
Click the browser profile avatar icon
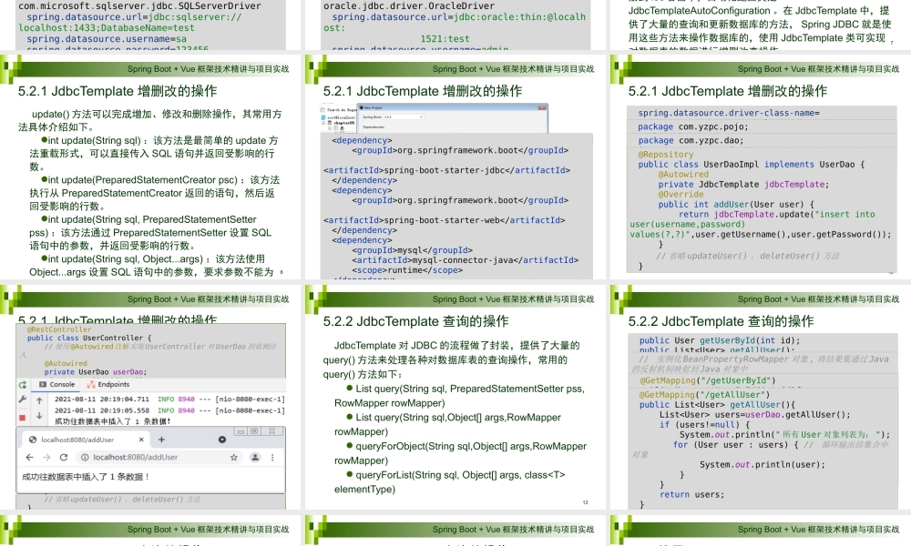[x=255, y=458]
